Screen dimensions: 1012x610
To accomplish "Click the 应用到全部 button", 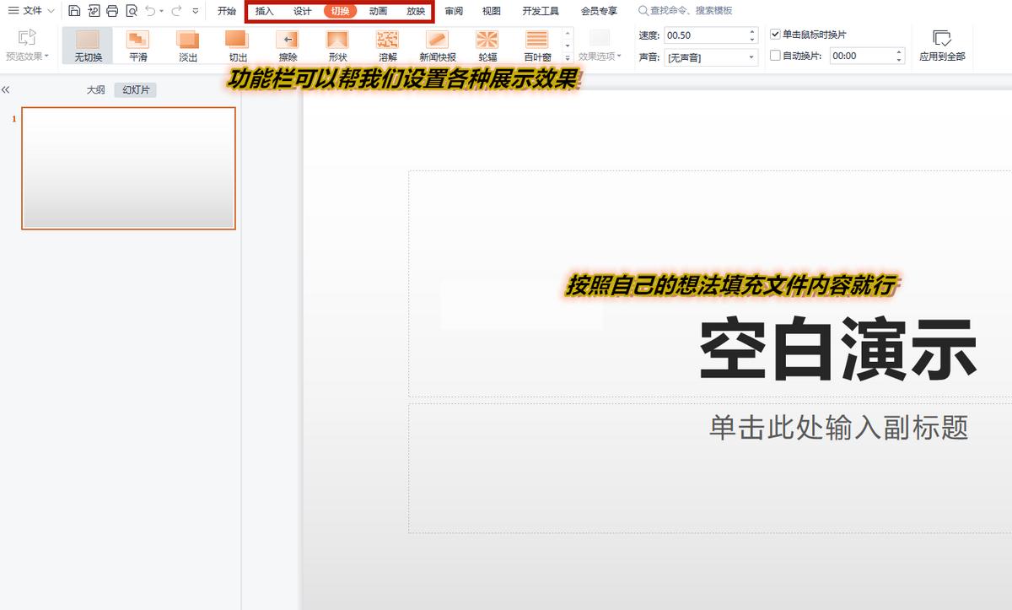I will (x=942, y=46).
